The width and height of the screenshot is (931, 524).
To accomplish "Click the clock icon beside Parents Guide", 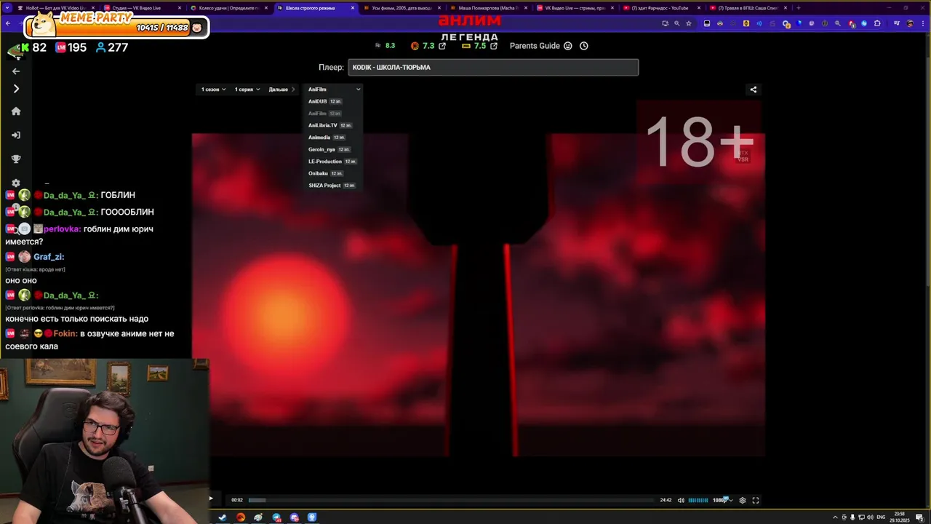I will point(583,46).
